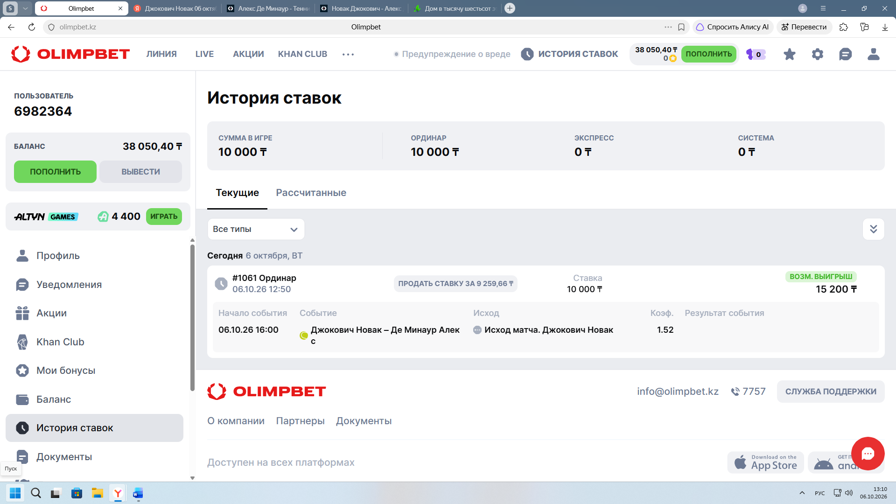Open Word app in taskbar
The width and height of the screenshot is (896, 504).
tap(138, 493)
